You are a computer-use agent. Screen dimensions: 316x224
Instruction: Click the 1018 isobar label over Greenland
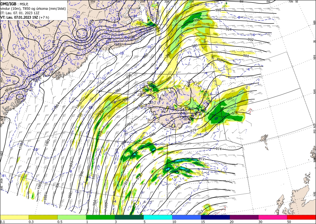pyautogui.click(x=33, y=26)
